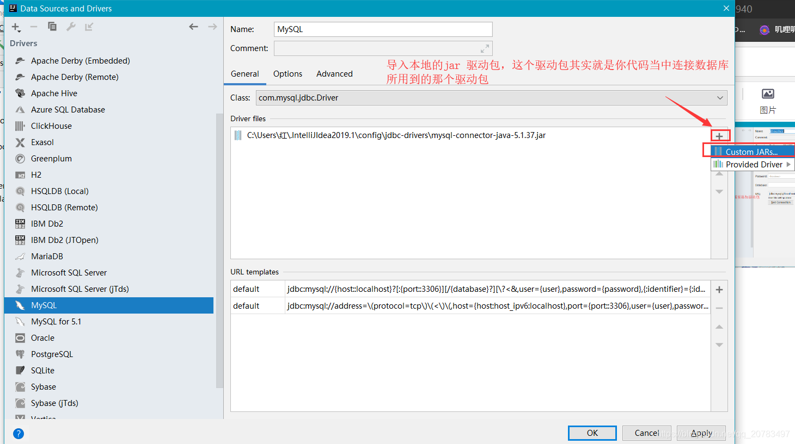Move the driver file up
Screen dimensions: 795x444
[x=719, y=174]
